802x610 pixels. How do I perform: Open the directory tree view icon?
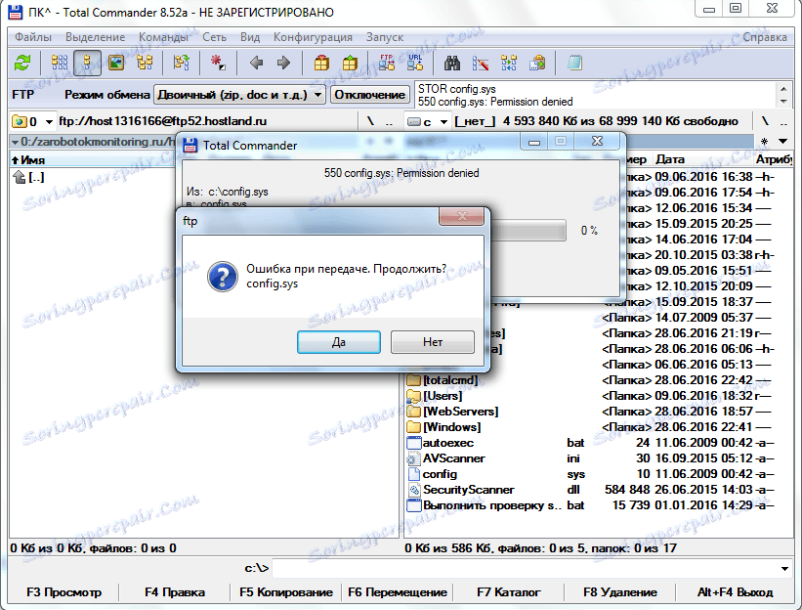click(145, 63)
